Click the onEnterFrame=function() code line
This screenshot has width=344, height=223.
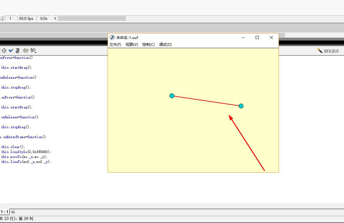click(x=23, y=137)
